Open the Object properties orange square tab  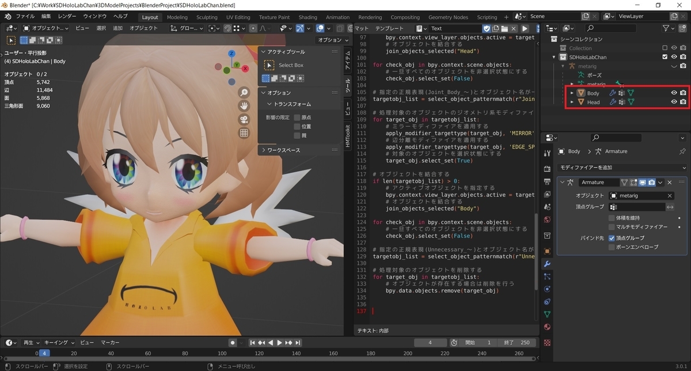click(x=547, y=251)
